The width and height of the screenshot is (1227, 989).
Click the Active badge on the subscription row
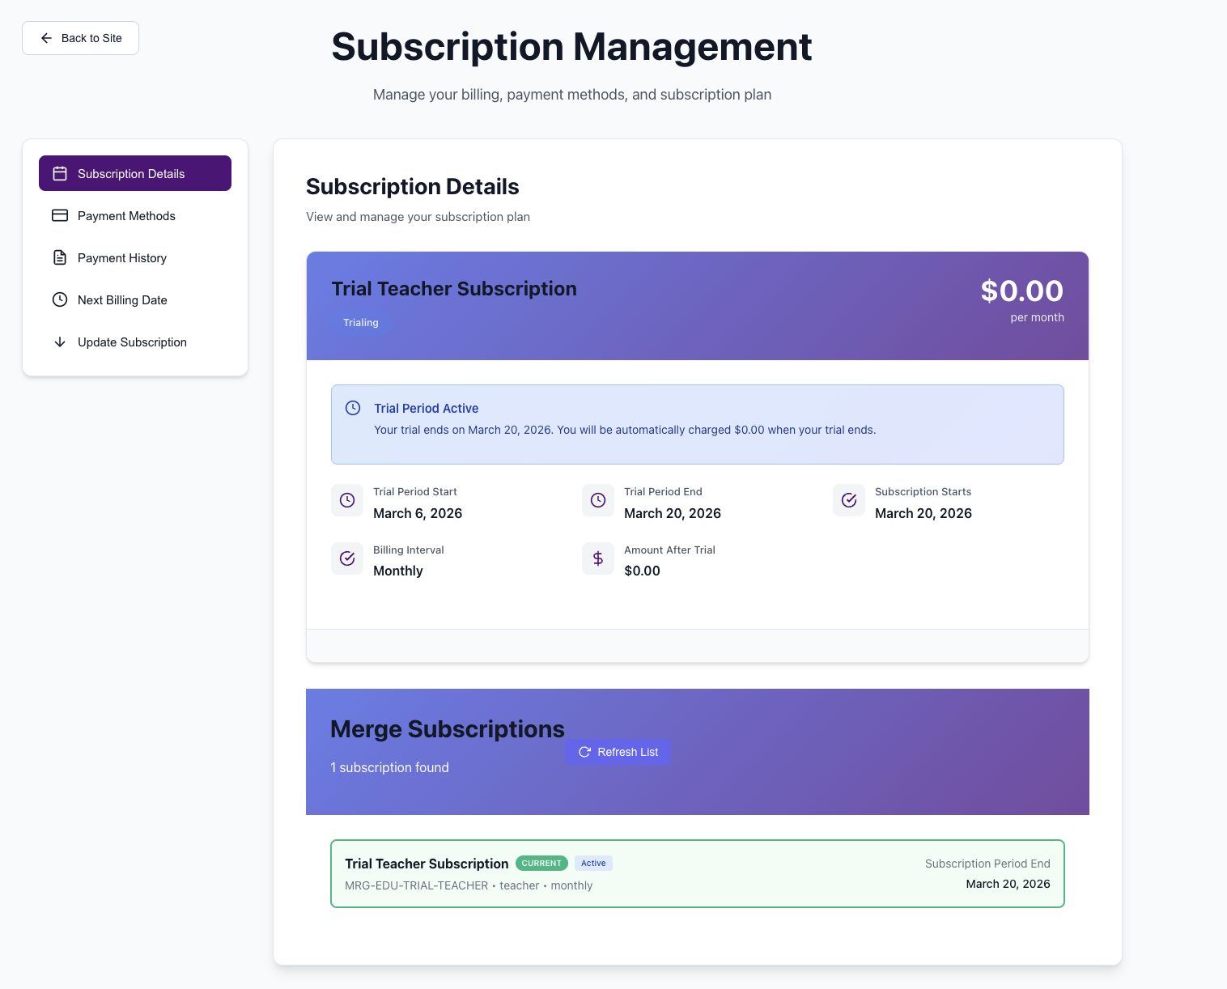pyautogui.click(x=593, y=863)
